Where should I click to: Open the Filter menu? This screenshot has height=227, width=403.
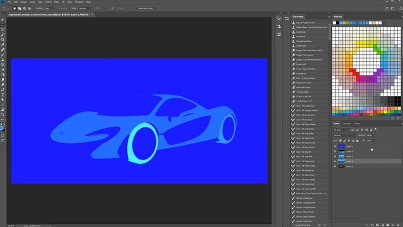click(x=57, y=2)
